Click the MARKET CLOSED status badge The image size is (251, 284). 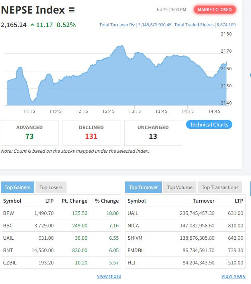[215, 10]
